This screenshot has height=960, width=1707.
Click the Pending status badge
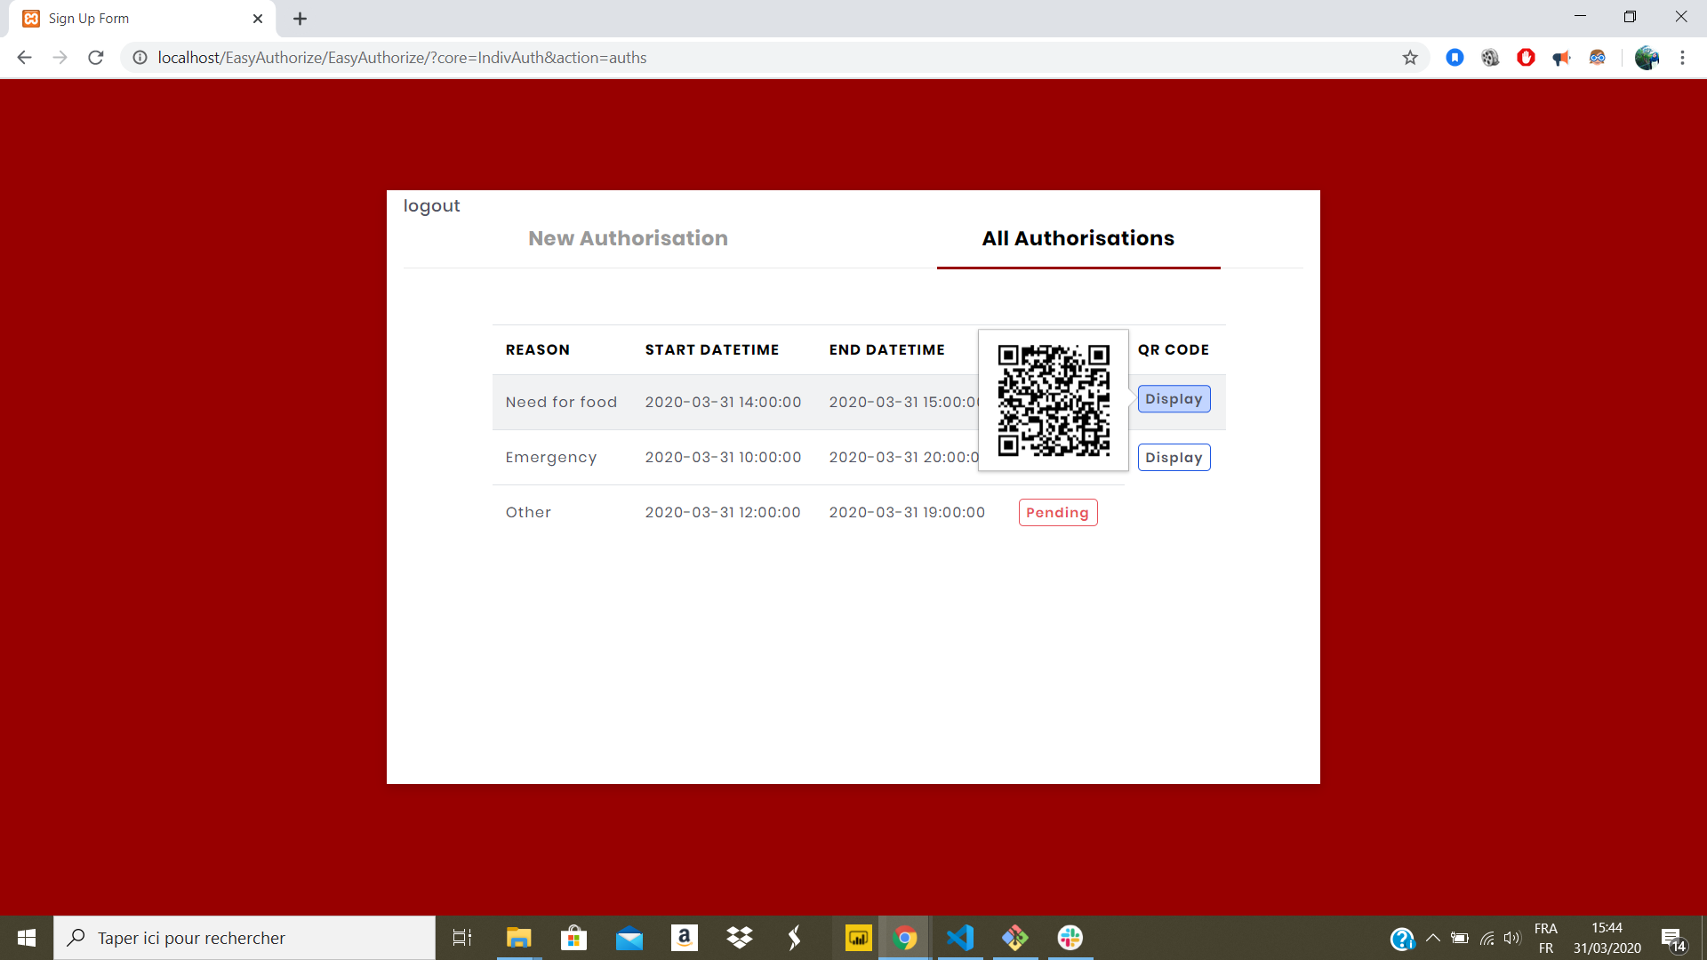(x=1057, y=513)
